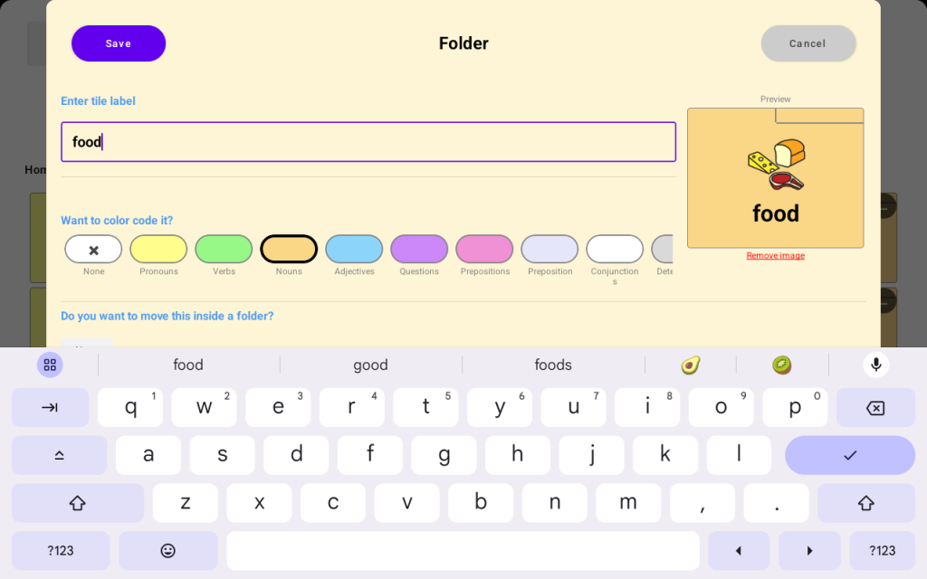Viewport: 927px width, 579px height.
Task: Choose the "good" word suggestion
Action: pos(370,365)
